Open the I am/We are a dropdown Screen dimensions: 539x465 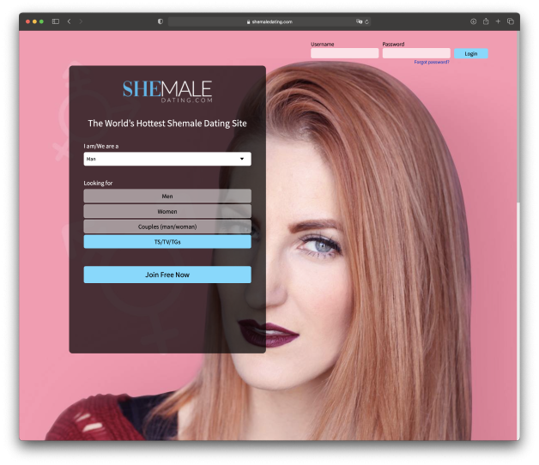pos(167,159)
